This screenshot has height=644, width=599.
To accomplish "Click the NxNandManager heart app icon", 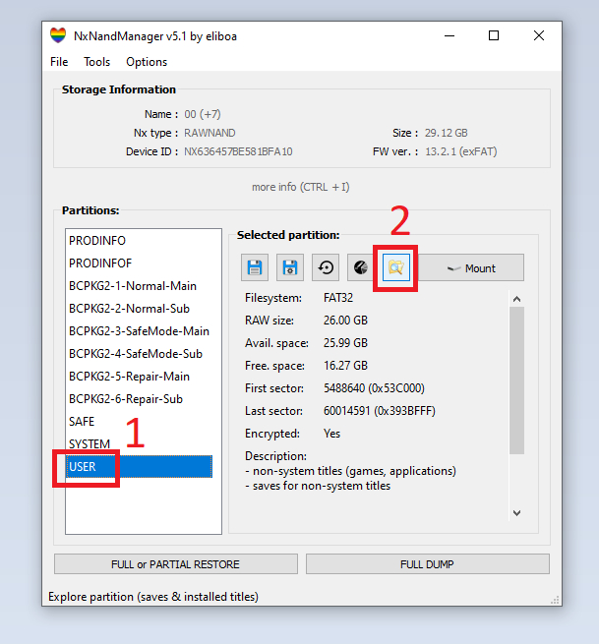I will click(58, 35).
